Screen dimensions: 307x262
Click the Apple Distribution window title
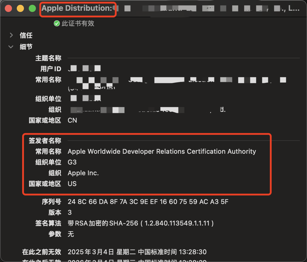[77, 8]
